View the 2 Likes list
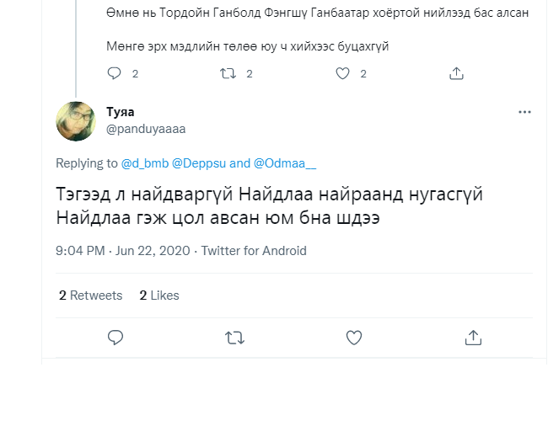The image size is (548, 426). [x=159, y=296]
